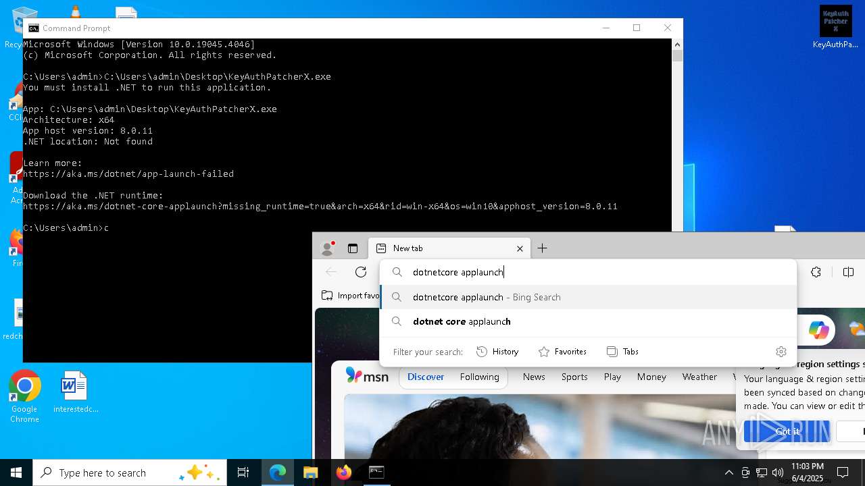This screenshot has width=865, height=486.
Task: Open Firefox from taskbar
Action: pos(344,473)
